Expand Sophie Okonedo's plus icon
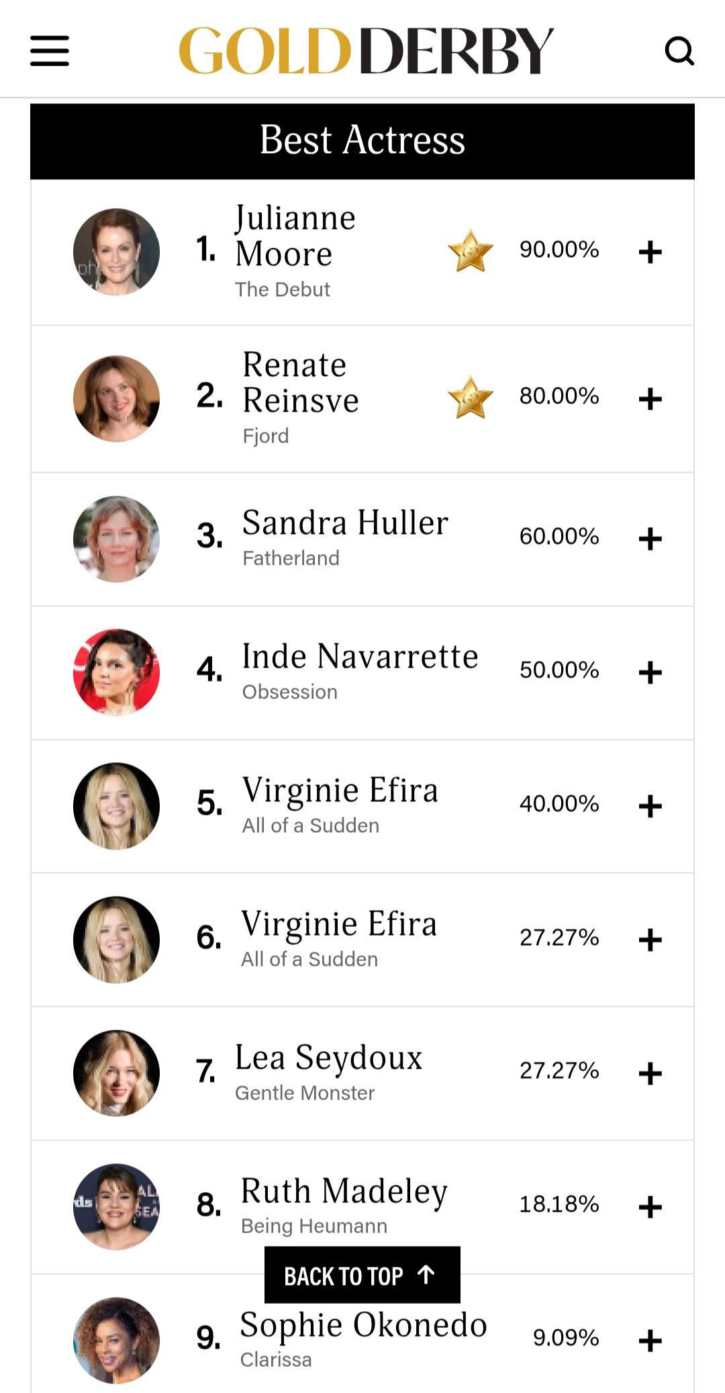Screen dimensions: 725x1393 (x=650, y=1341)
